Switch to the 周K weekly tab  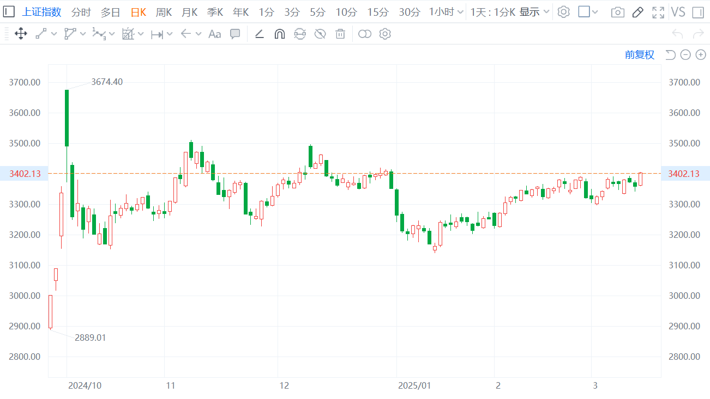pyautogui.click(x=164, y=12)
